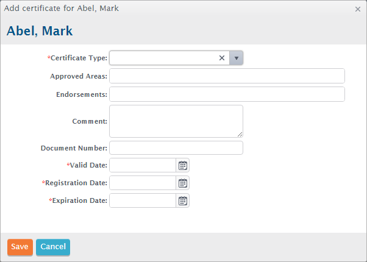Open the Expiration Date calendar picker

pos(182,200)
